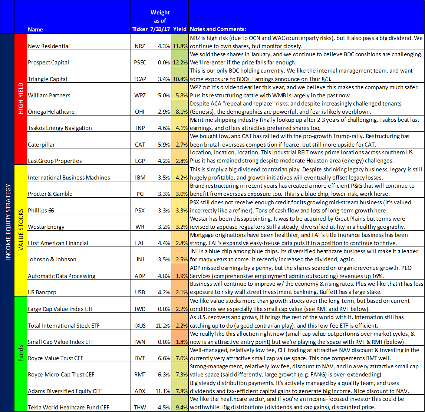Select the green 'Funds' category label
The image size is (425, 412).
(21, 353)
